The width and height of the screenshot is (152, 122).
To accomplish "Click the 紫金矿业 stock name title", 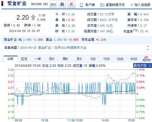I will click(x=17, y=4).
